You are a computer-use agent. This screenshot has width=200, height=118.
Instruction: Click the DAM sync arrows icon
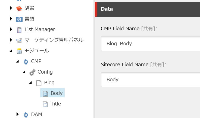tap(26, 115)
